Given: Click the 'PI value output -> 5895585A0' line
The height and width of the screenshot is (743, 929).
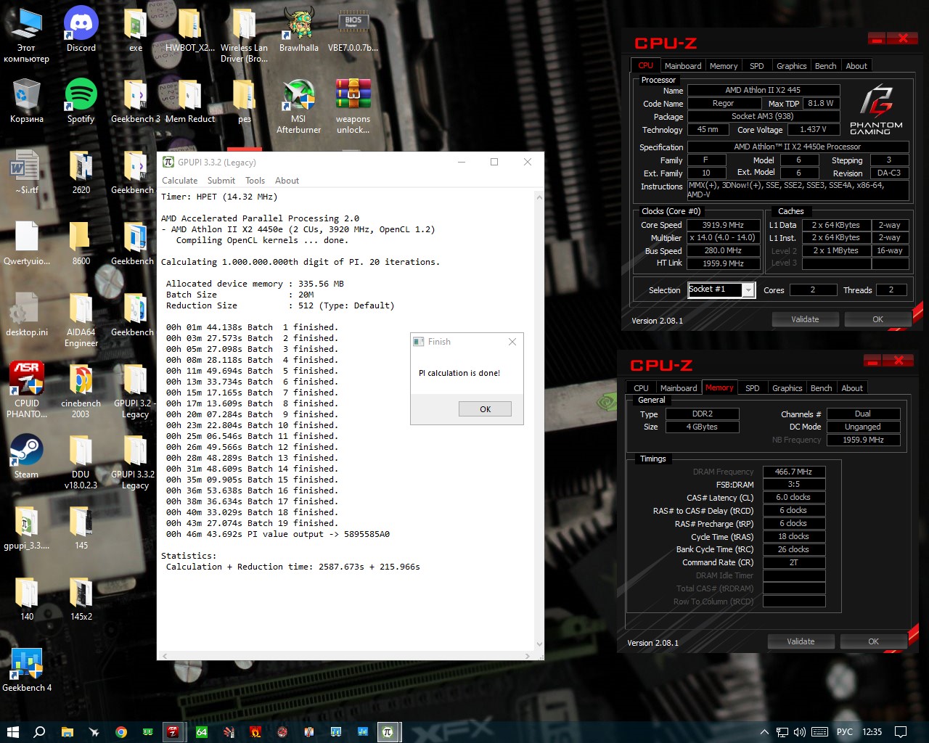Looking at the screenshot, I should pos(278,534).
